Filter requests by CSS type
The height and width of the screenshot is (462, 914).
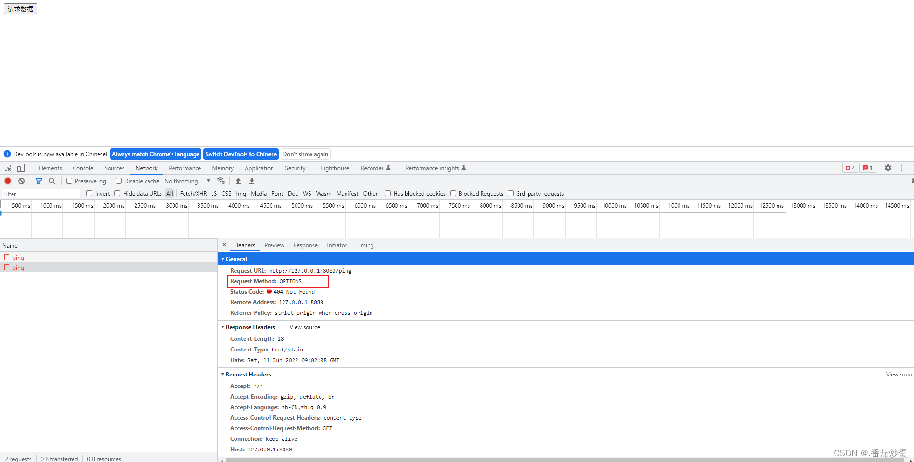click(x=226, y=193)
